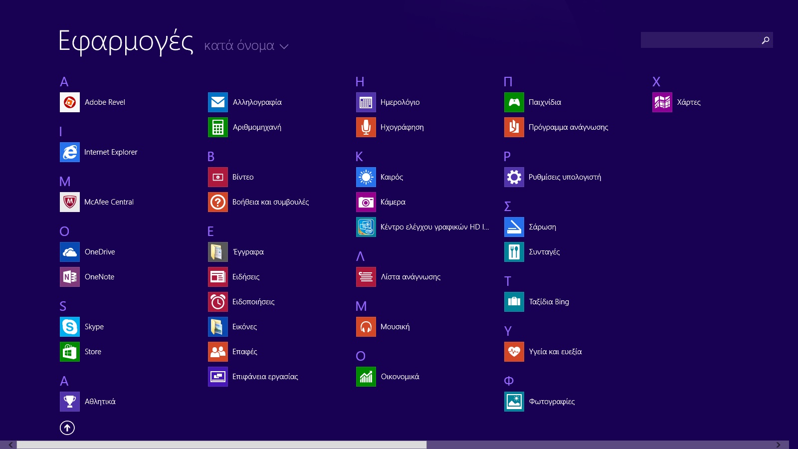The height and width of the screenshot is (449, 798).
Task: Click the search magnifier icon
Action: coord(766,40)
